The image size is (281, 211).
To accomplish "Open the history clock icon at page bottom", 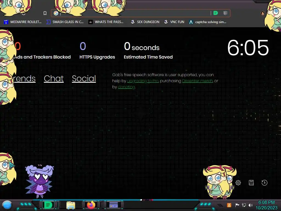I will click(x=265, y=183).
